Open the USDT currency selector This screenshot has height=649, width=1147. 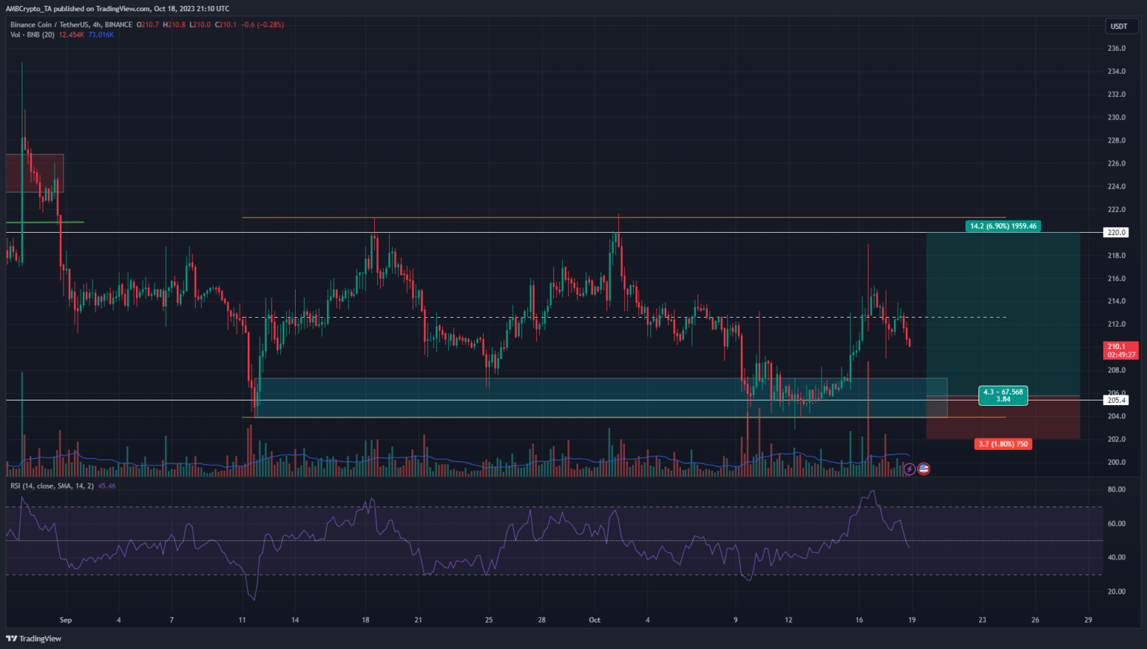coord(1119,26)
